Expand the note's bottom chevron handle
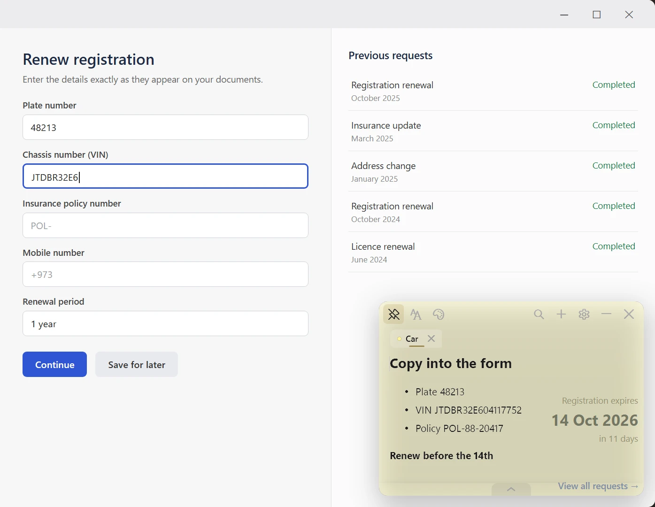655x507 pixels. click(x=511, y=489)
